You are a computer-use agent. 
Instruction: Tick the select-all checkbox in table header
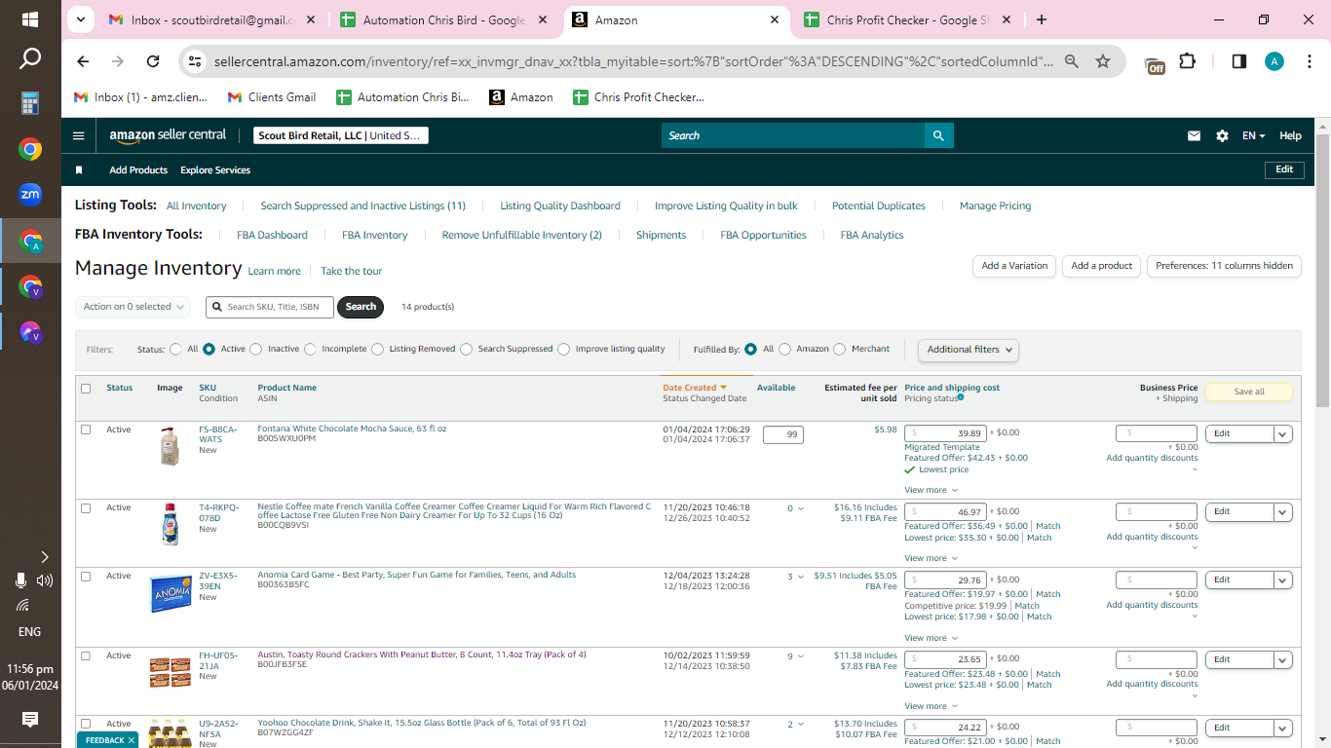[x=86, y=388]
